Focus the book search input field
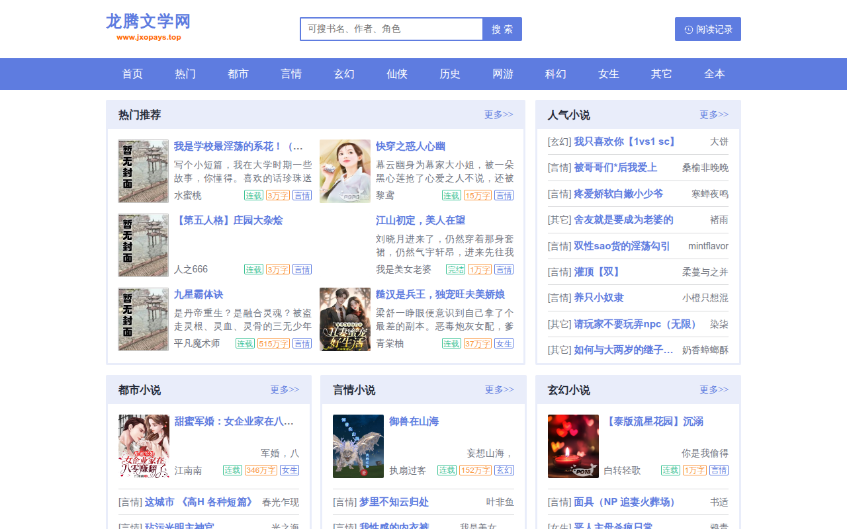Screen dimensions: 847x529 tap(392, 29)
